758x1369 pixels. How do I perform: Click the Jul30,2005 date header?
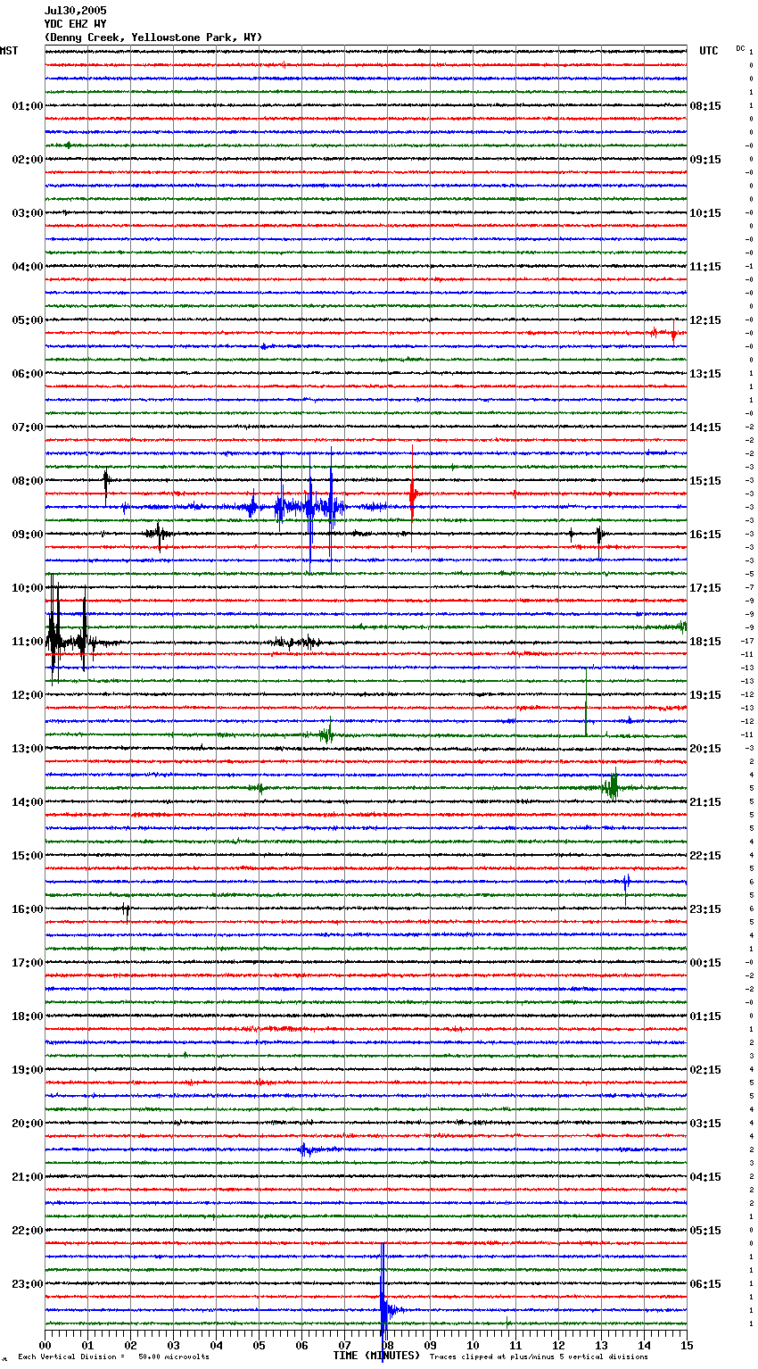(x=75, y=12)
